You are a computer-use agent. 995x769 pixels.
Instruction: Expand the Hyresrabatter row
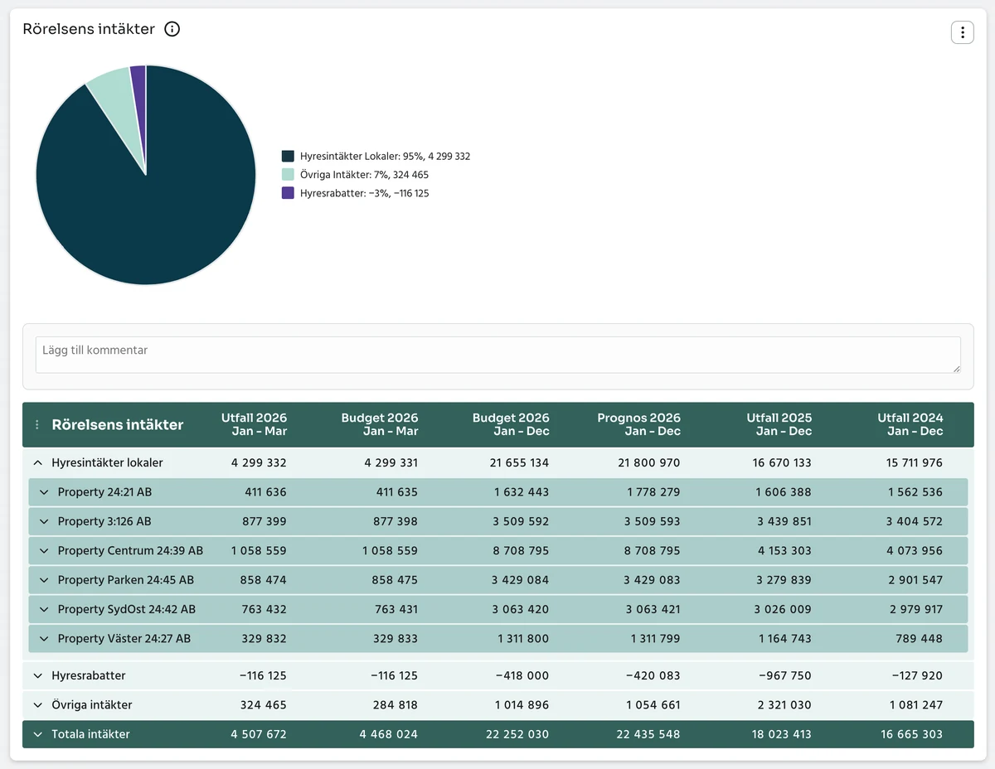[x=37, y=675]
